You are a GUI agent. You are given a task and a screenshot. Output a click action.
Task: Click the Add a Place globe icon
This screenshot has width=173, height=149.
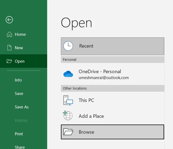[68, 115]
